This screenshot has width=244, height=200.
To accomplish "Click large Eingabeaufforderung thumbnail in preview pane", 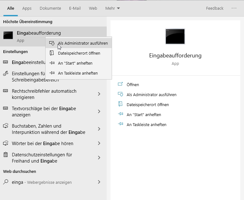I will (175, 36).
